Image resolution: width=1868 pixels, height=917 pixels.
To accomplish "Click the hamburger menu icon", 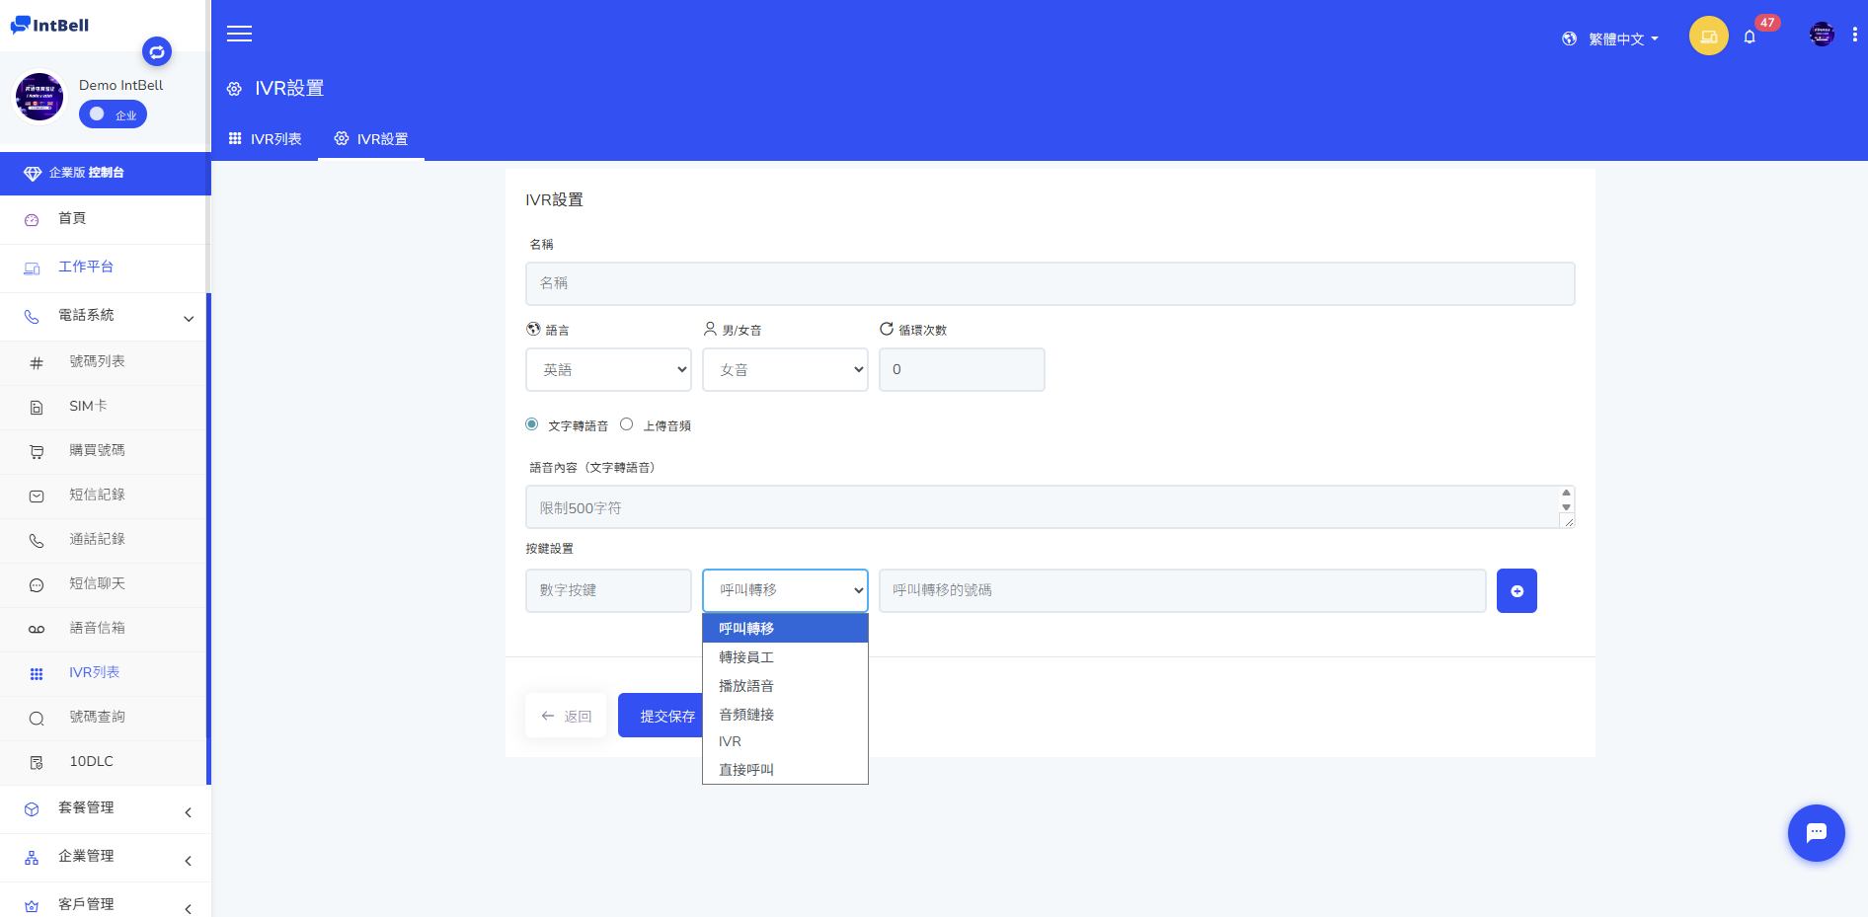I will 239,35.
